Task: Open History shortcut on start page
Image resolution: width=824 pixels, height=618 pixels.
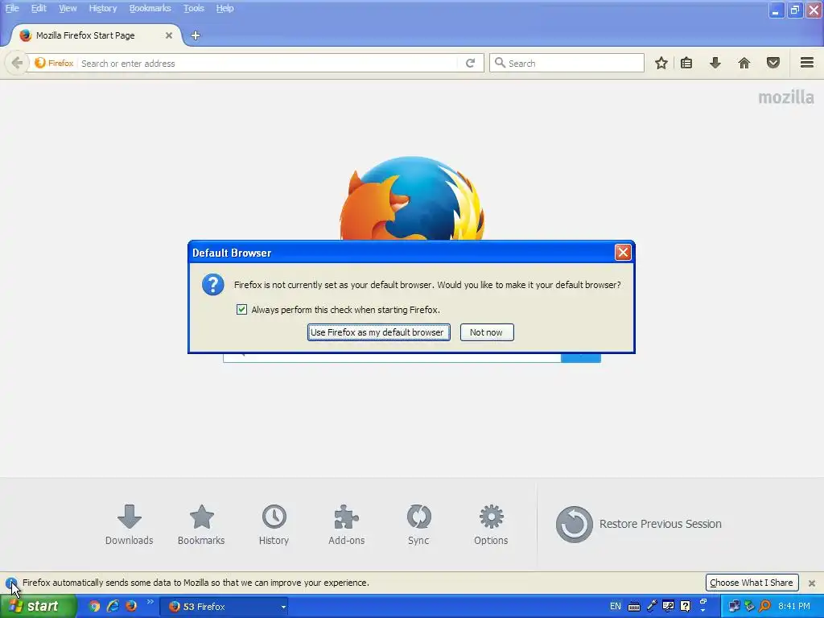Action: [274, 525]
